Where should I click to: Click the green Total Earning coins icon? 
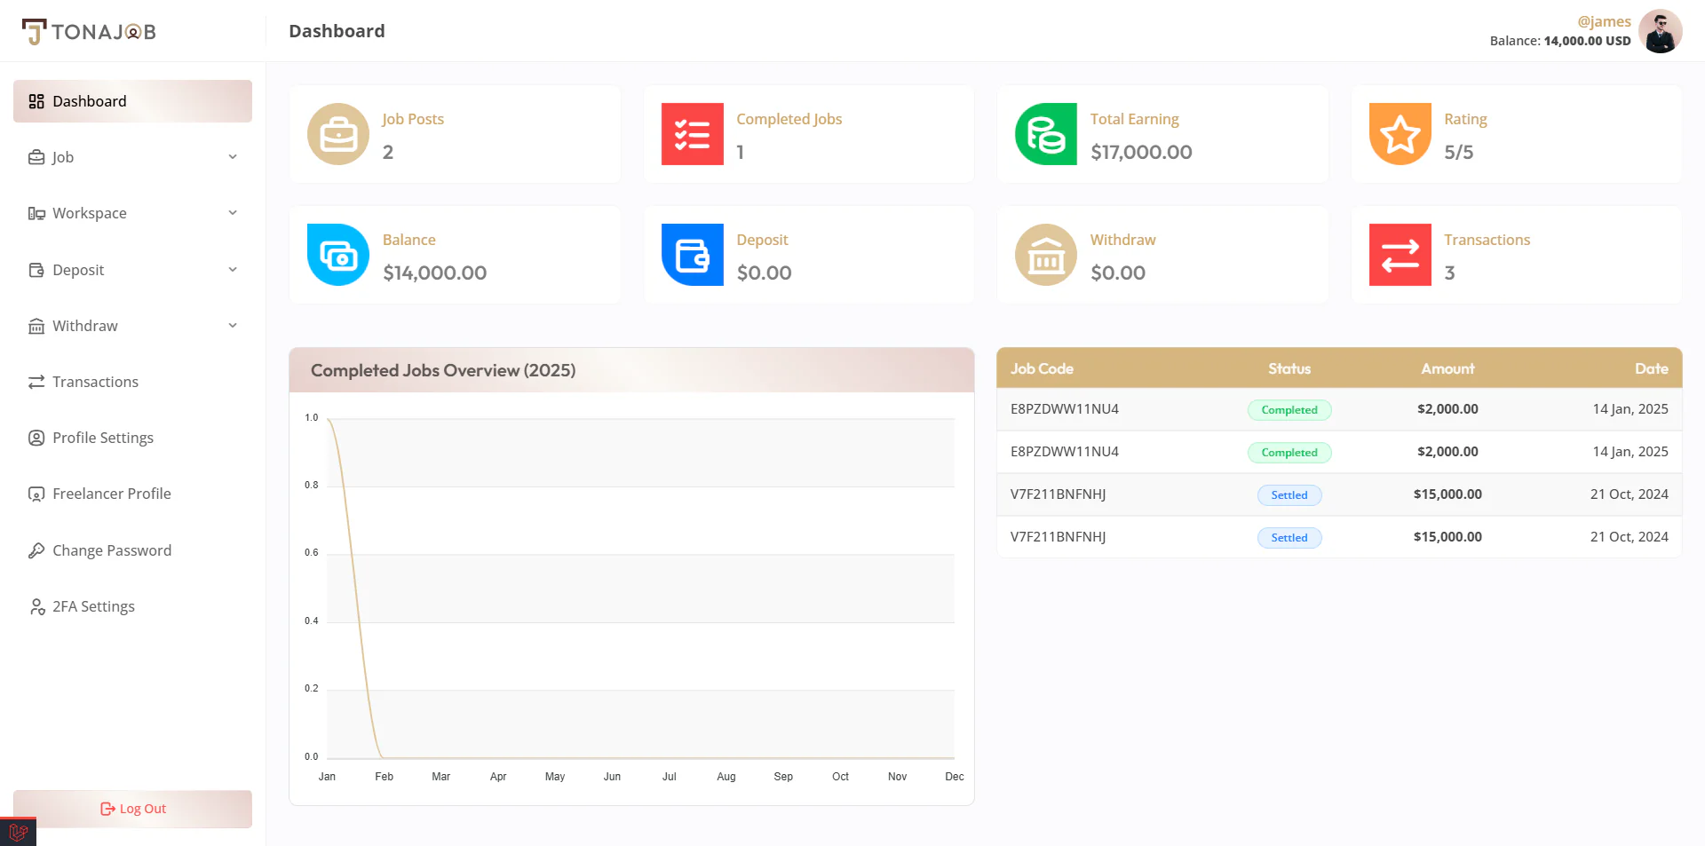coord(1045,134)
